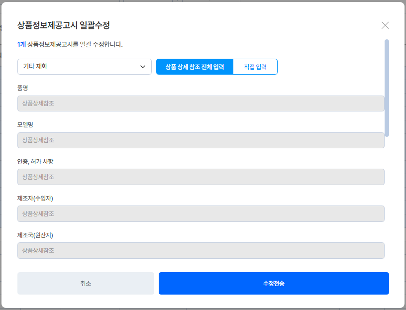
Task: Focus the 모델명 text field
Action: pos(201,140)
